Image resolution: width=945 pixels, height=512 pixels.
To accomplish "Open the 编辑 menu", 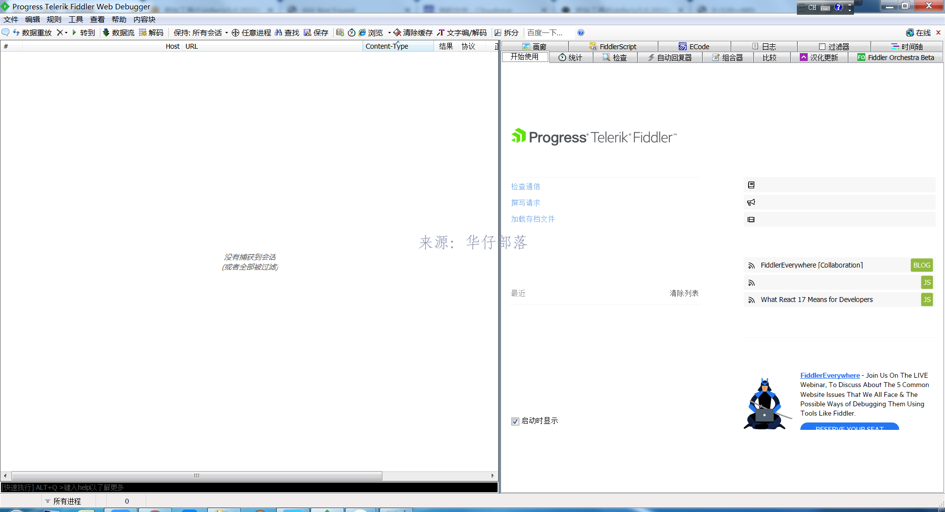I will (x=32, y=19).
